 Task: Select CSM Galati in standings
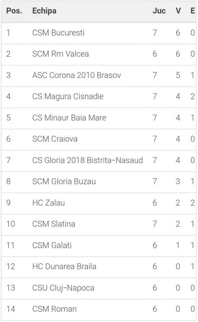[x=52, y=245]
